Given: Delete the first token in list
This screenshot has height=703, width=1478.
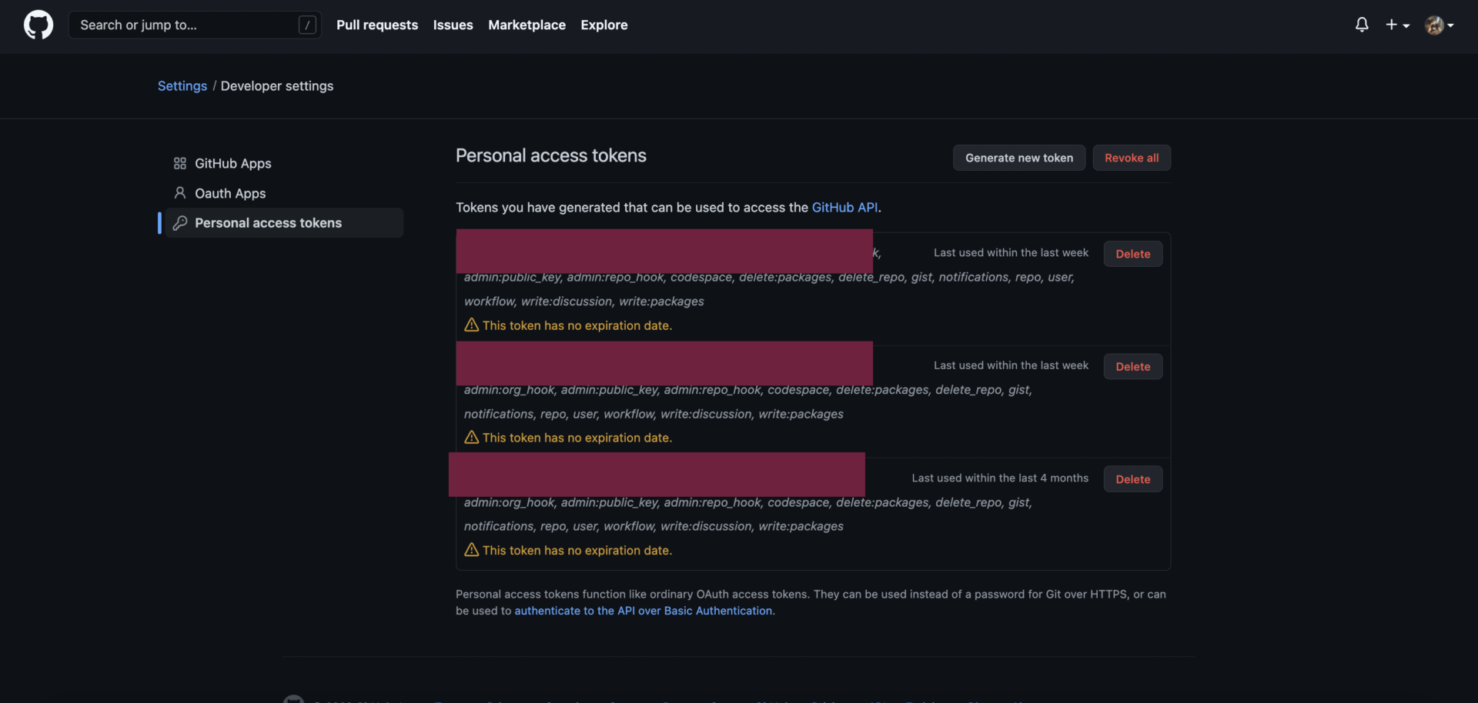Looking at the screenshot, I should point(1132,254).
